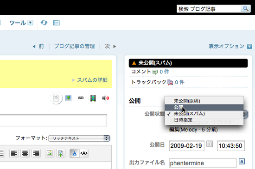Viewport: 255px width, 169px height.
Task: Open the site view icon next to refresh
Action: (x=56, y=23)
